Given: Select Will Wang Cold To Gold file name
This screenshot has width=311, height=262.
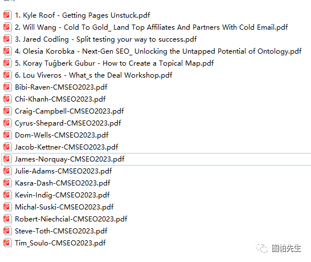Looking at the screenshot, I should tap(152, 27).
